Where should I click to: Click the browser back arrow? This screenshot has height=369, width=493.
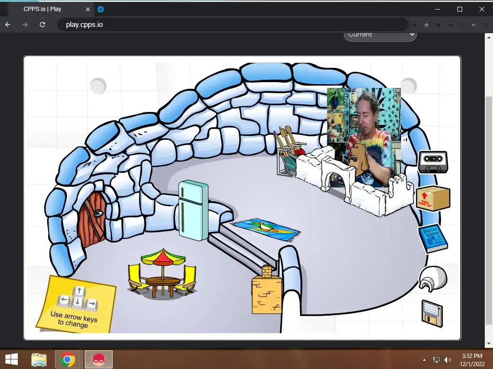point(8,25)
